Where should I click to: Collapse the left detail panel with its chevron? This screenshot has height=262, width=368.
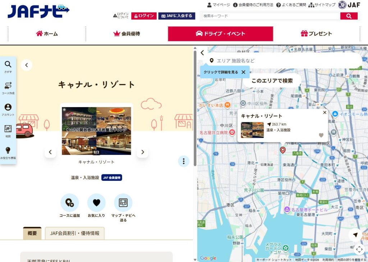[26, 65]
